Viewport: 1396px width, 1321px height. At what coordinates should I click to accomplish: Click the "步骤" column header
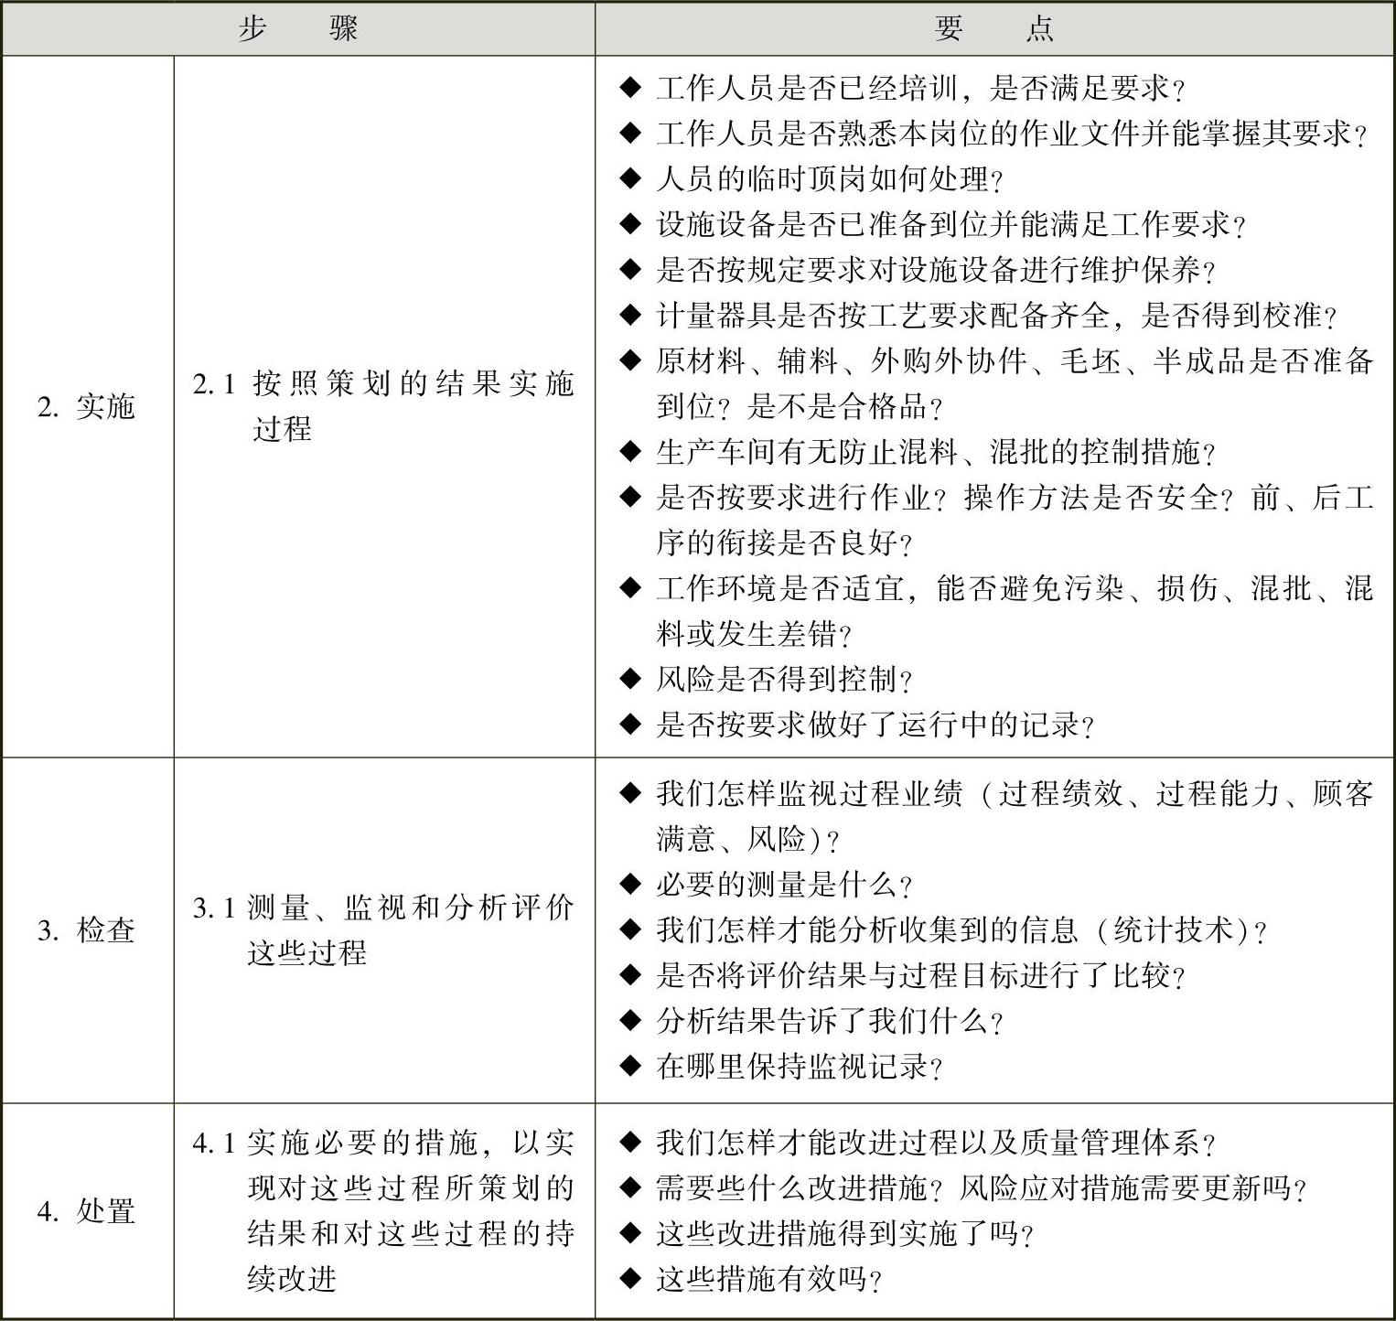[x=298, y=28]
